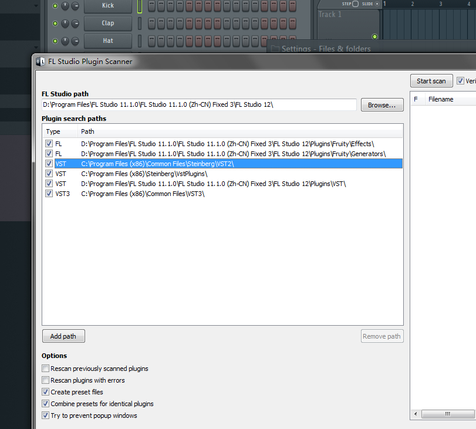Select the Plugins\Fruity\Effects path row
The width and height of the screenshot is (476, 429).
coord(228,144)
